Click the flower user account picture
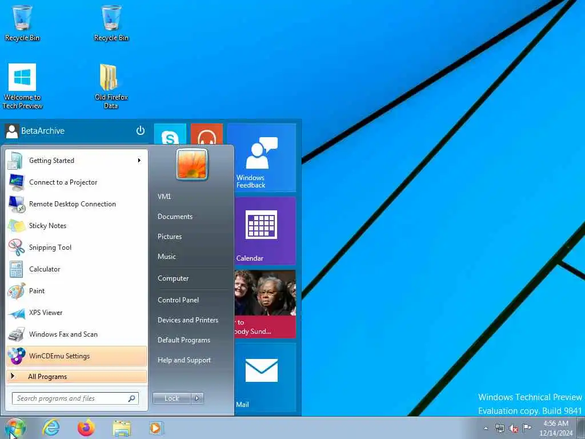The height and width of the screenshot is (439, 585). 192,164
